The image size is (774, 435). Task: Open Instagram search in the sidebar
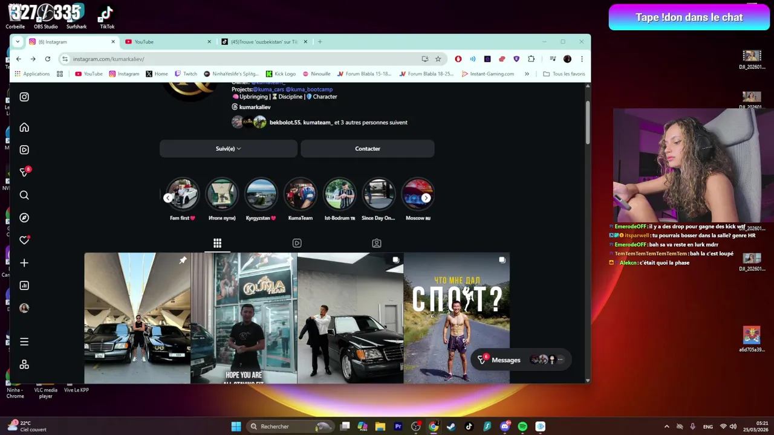tap(24, 195)
